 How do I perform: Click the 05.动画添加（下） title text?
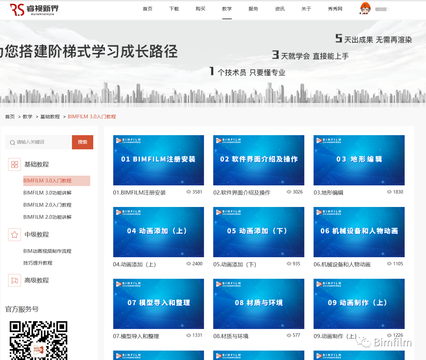point(235,265)
